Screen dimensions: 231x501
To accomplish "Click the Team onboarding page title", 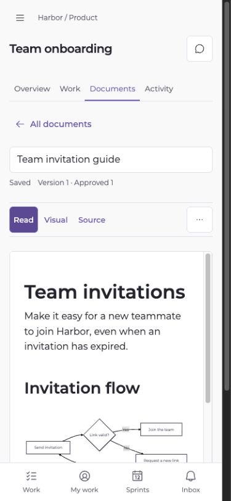I will [x=60, y=49].
